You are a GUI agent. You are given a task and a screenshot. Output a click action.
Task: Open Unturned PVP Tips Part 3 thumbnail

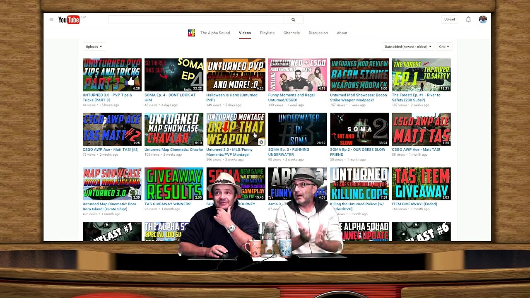click(x=112, y=75)
